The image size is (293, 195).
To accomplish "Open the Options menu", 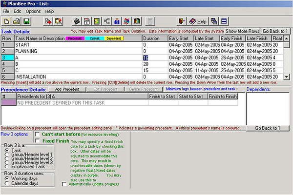I will (x=33, y=11).
